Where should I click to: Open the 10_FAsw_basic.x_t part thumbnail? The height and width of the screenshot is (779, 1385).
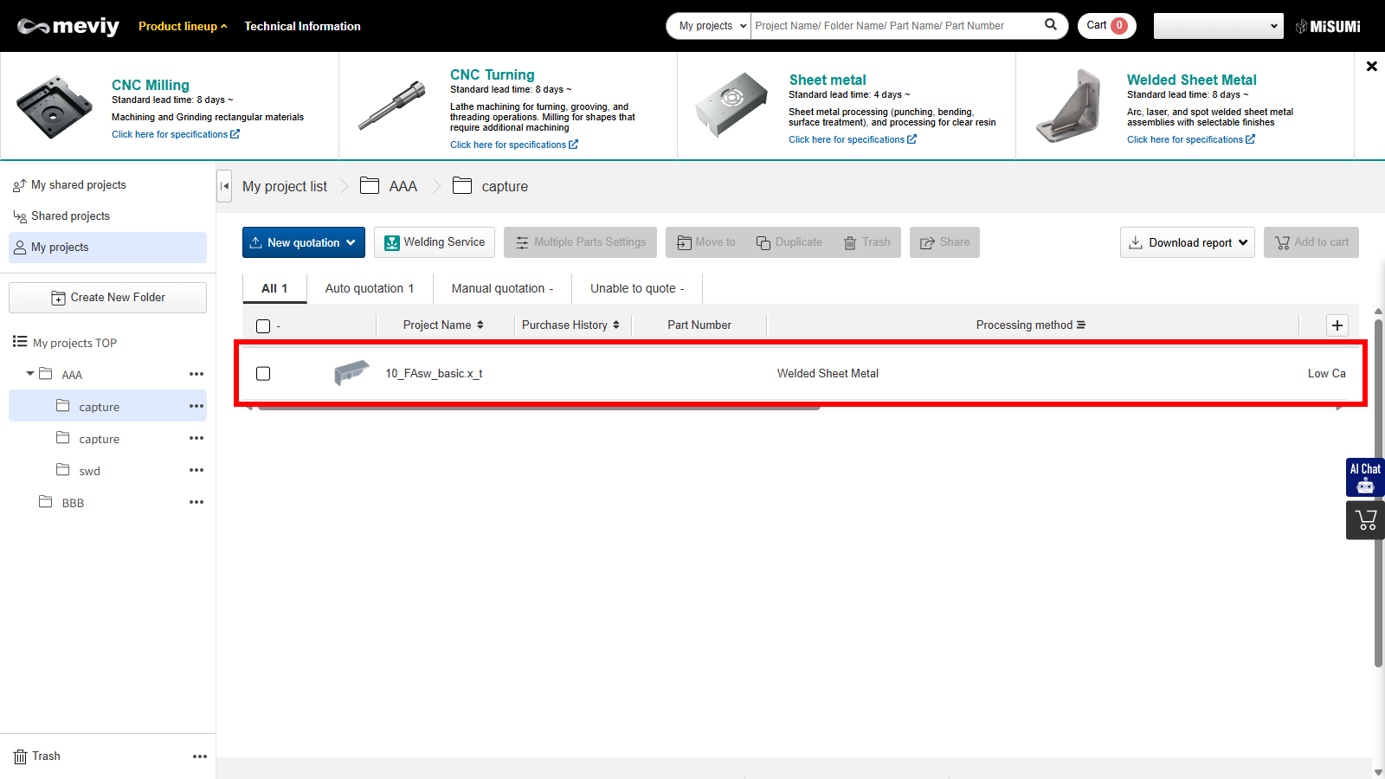(x=351, y=373)
